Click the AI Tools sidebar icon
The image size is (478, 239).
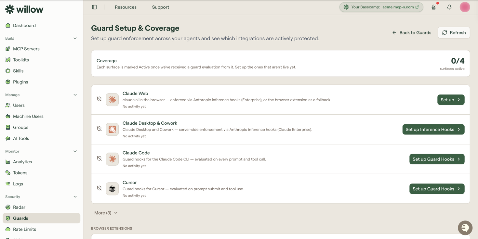click(8, 138)
